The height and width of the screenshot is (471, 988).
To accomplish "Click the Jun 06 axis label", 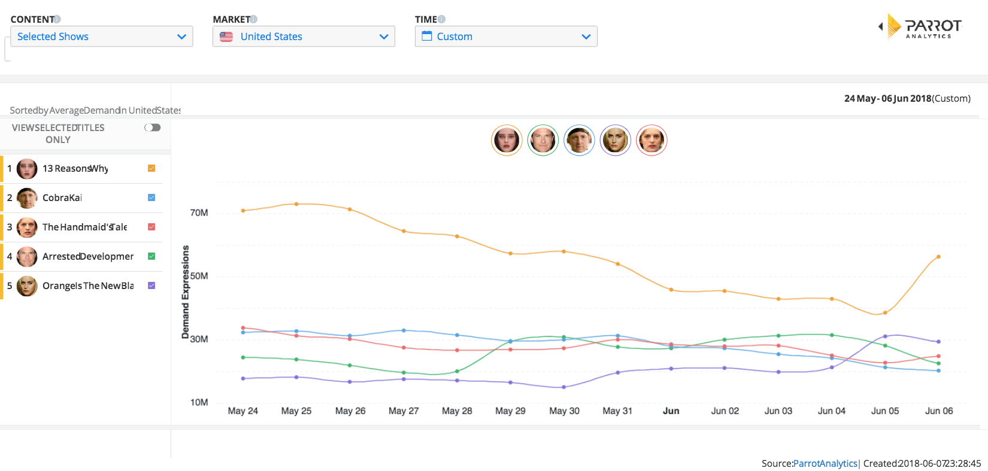I will click(939, 411).
